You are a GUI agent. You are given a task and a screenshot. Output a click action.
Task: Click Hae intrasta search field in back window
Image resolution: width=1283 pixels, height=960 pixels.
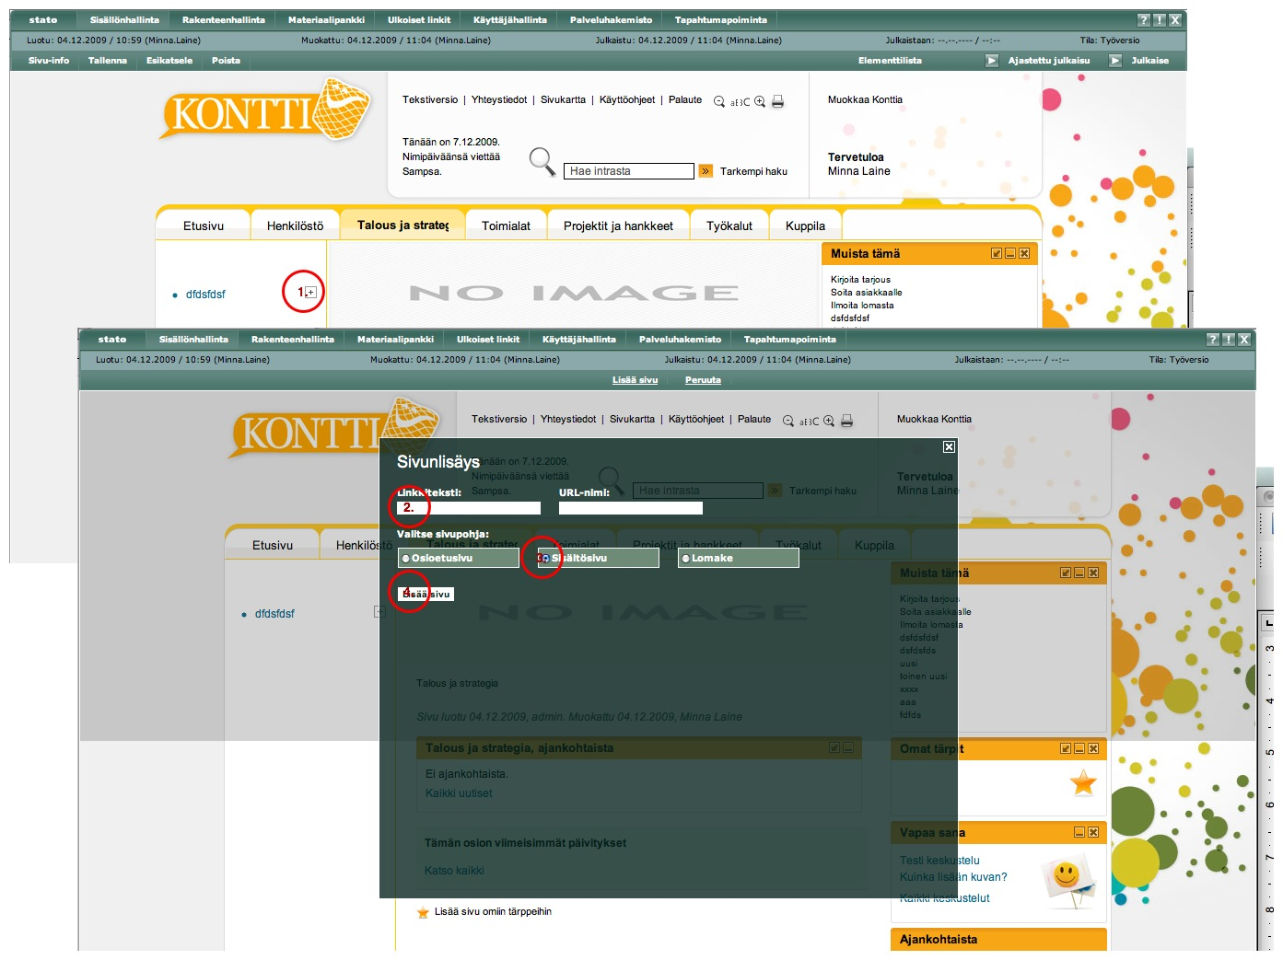[629, 171]
